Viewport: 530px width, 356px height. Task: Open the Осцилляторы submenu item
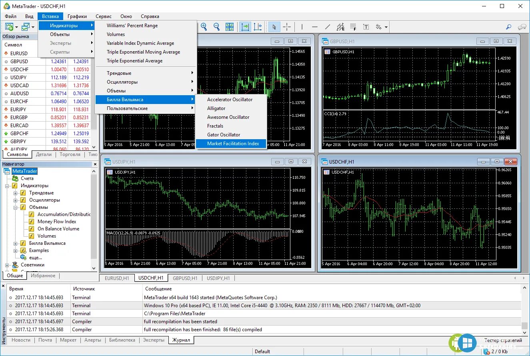point(146,82)
